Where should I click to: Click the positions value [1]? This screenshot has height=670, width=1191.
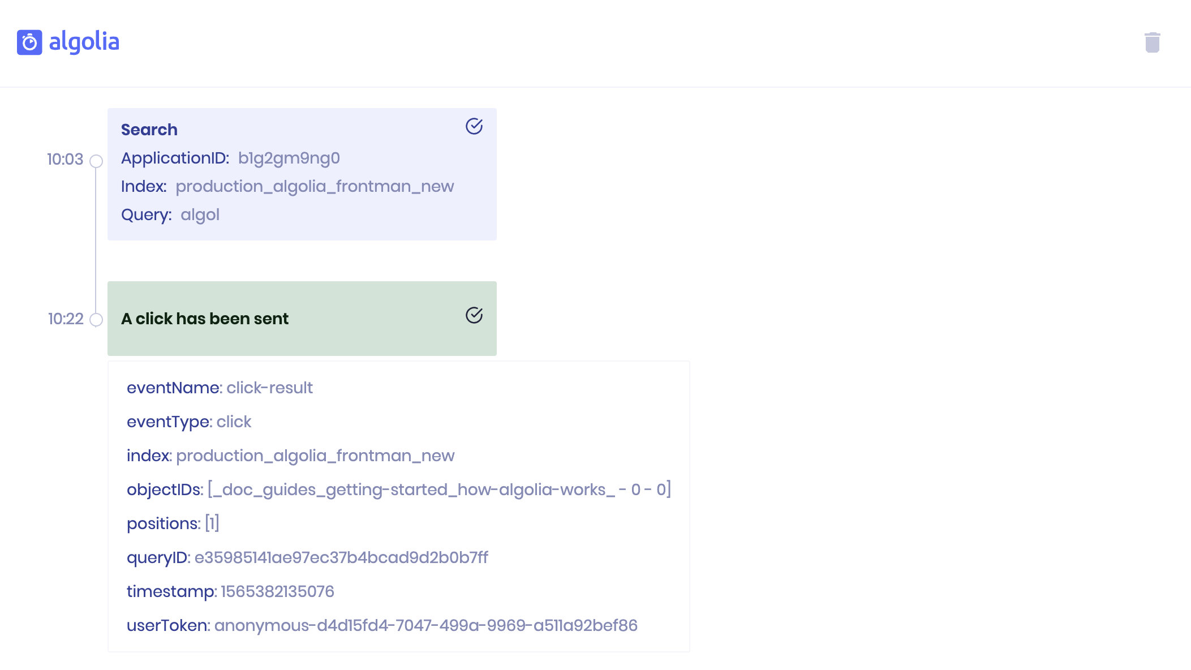pos(212,523)
